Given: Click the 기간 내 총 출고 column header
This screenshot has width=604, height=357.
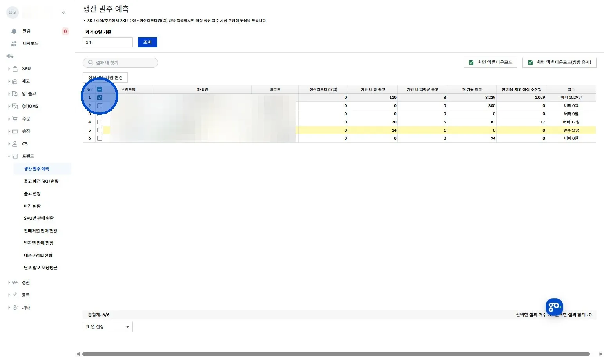Looking at the screenshot, I should [373, 89].
